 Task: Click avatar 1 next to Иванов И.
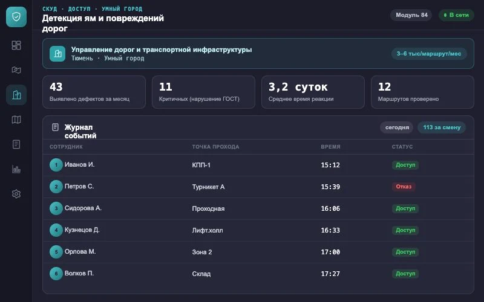(56, 165)
